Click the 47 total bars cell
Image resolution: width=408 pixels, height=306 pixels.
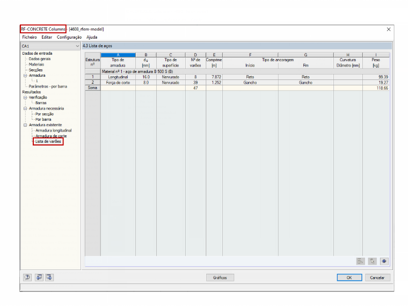(195, 88)
